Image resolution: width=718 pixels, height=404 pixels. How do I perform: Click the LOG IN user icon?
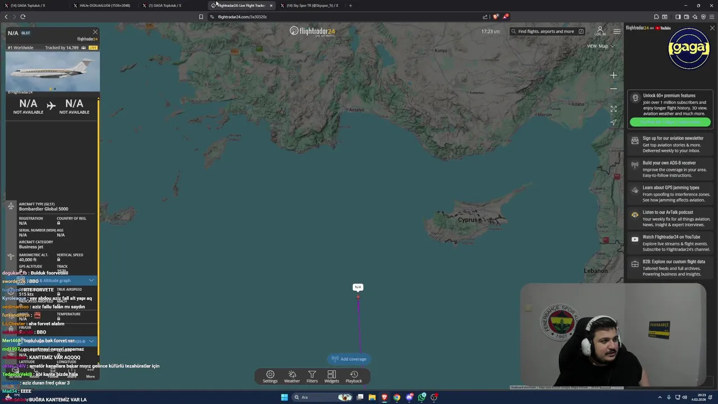click(600, 31)
